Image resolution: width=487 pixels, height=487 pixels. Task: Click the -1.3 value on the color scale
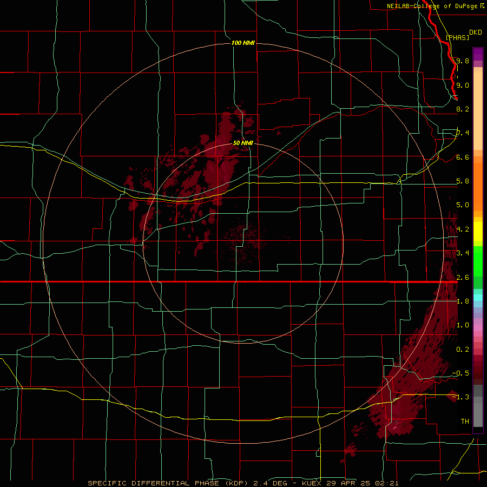(460, 397)
